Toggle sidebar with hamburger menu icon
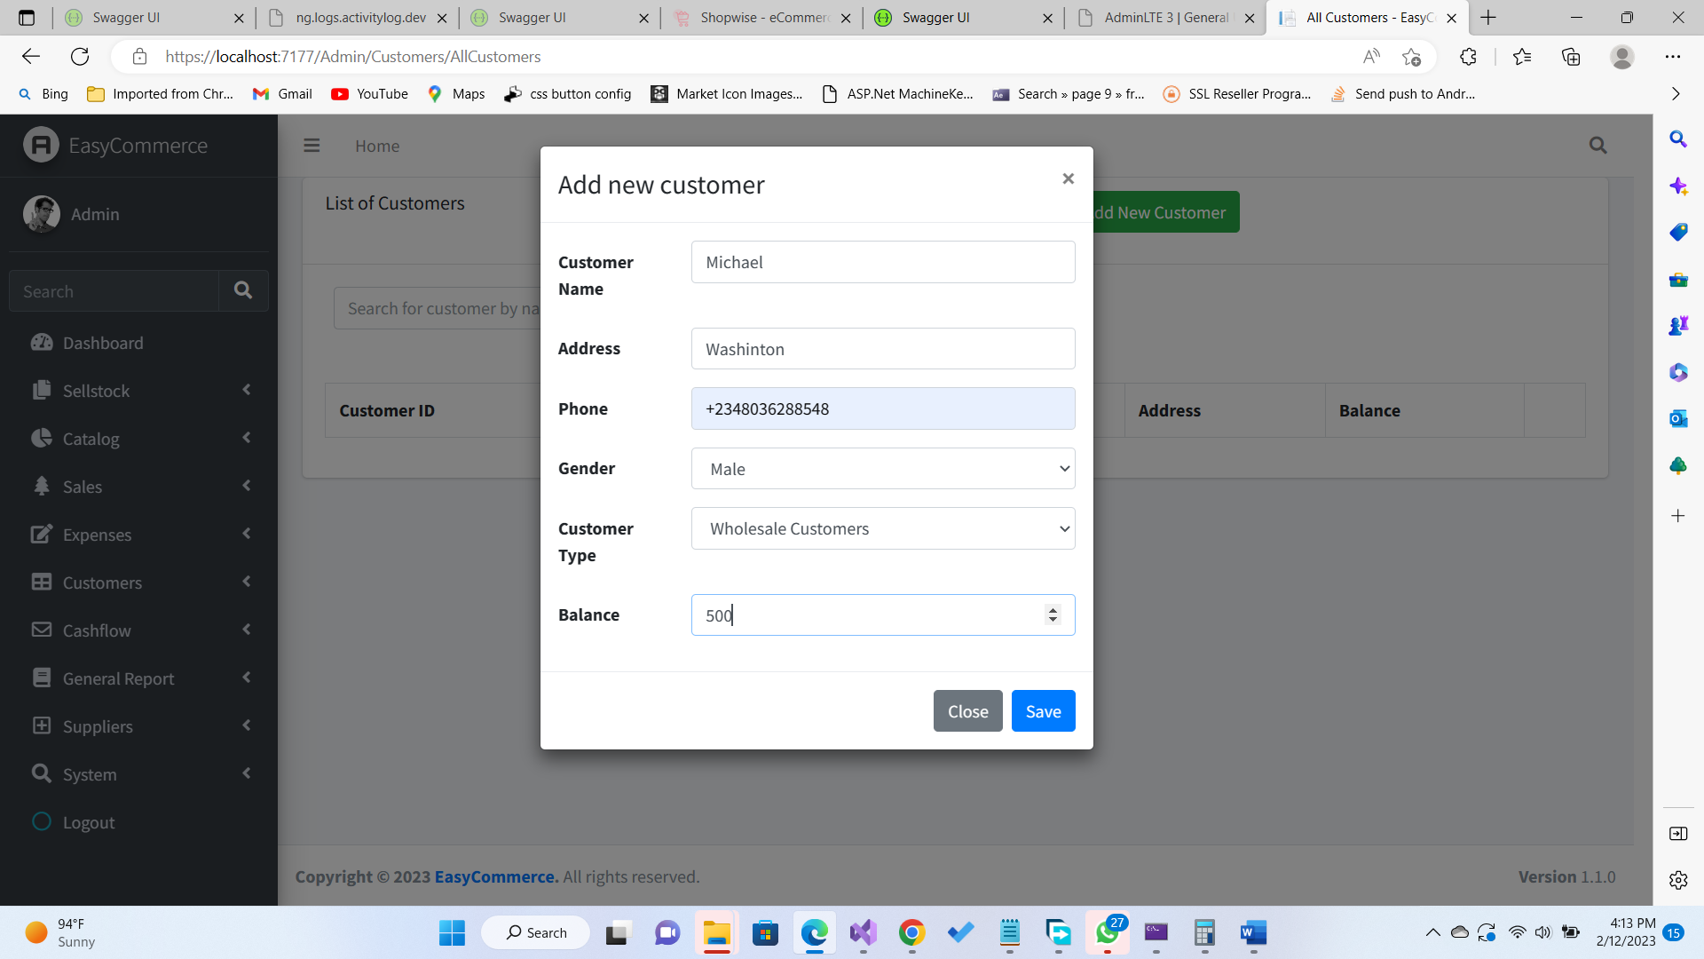Image resolution: width=1704 pixels, height=959 pixels. 312,146
